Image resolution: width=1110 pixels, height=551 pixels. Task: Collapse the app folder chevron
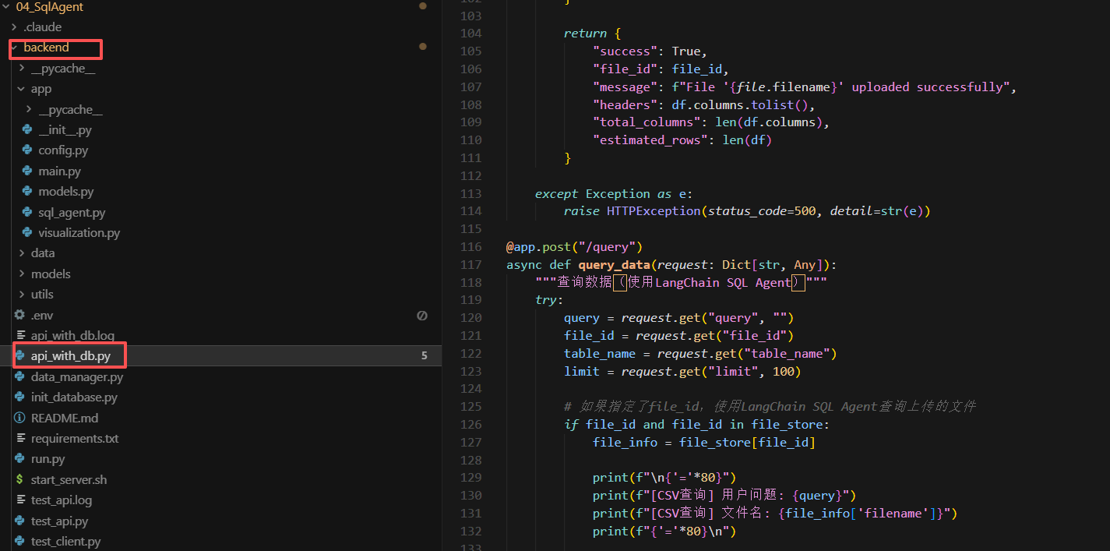pos(22,90)
